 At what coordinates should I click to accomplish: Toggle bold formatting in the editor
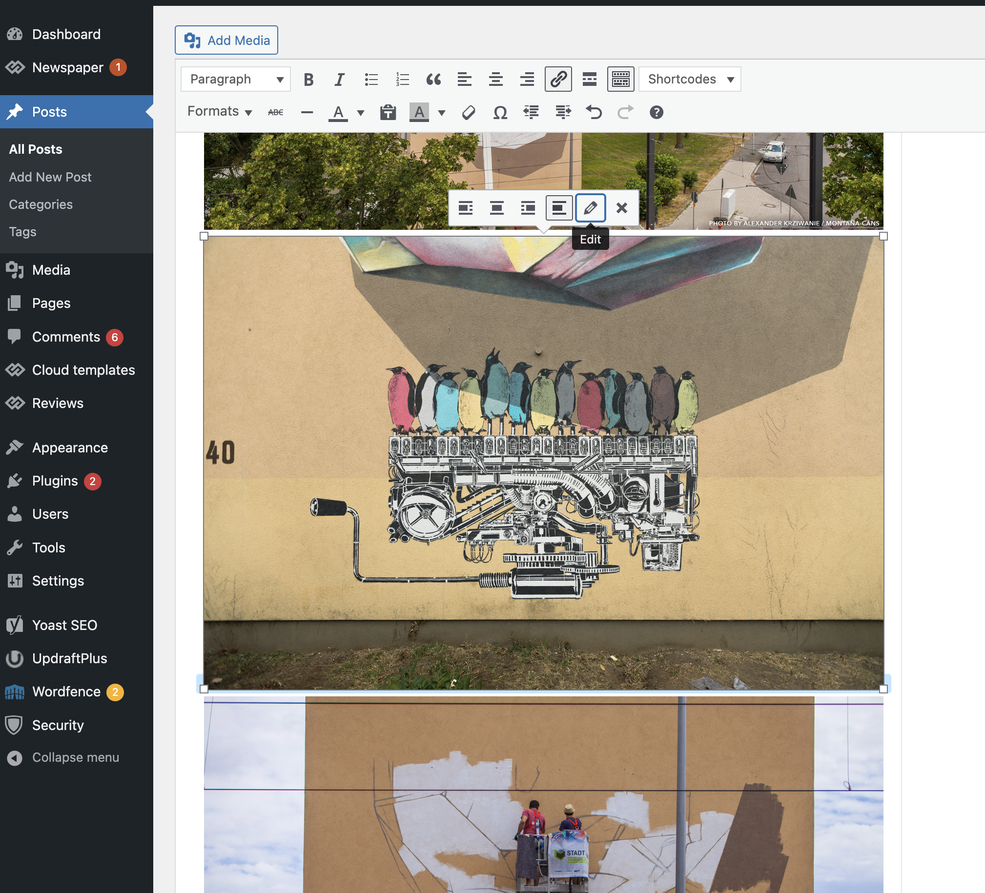[308, 79]
